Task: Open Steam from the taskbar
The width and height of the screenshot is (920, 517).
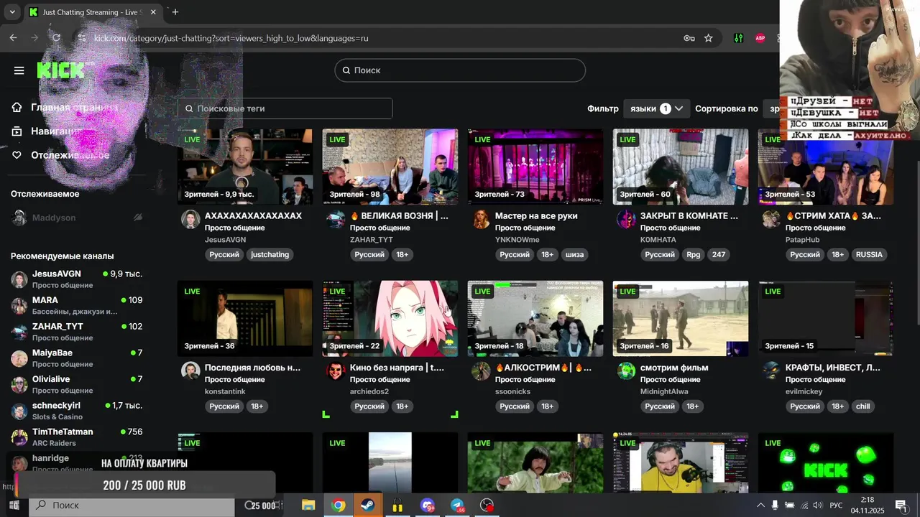Action: [x=367, y=506]
